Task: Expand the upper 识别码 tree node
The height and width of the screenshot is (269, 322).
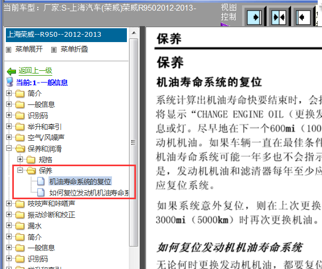Action: coord(9,115)
